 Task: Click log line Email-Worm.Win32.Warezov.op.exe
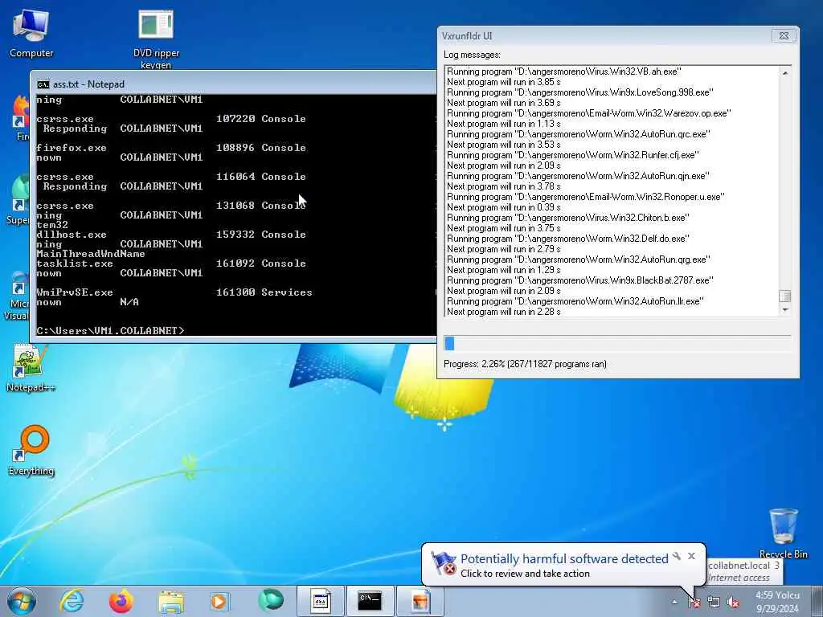click(589, 113)
